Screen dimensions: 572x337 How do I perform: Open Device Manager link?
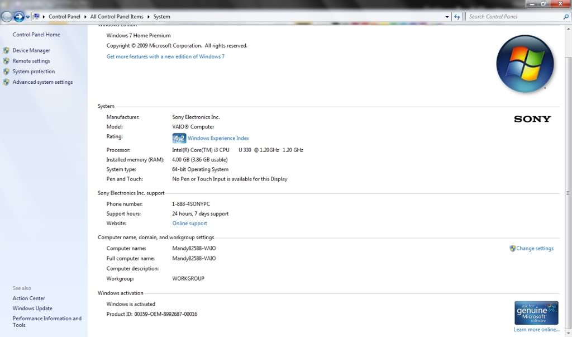31,50
